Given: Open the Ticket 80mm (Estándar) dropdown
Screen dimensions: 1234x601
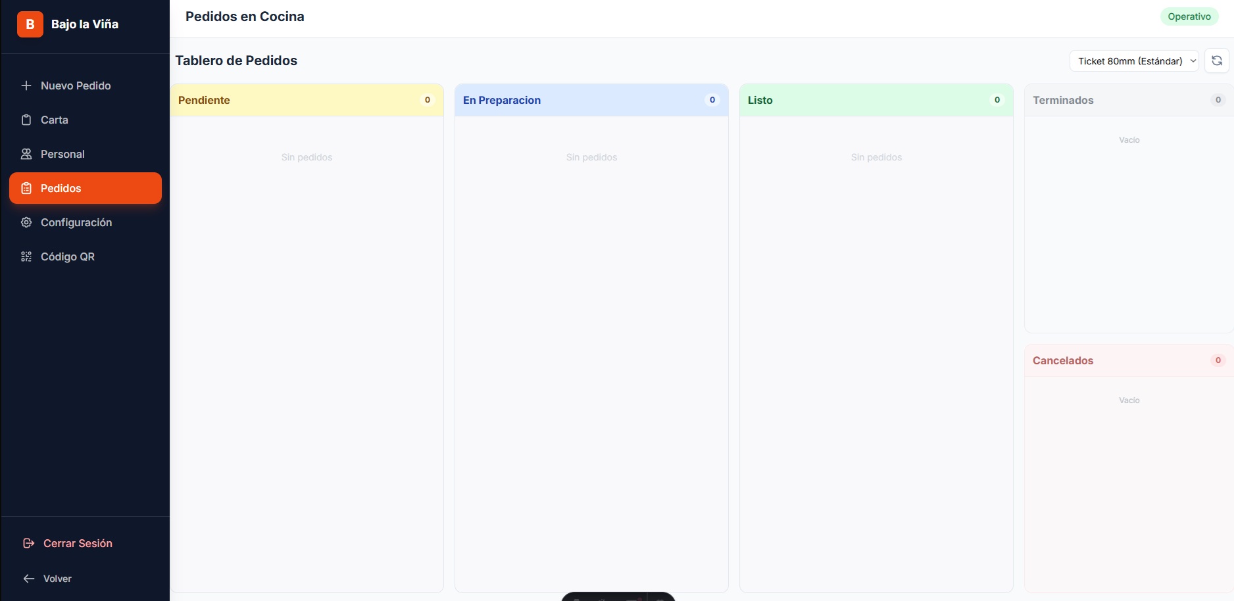Looking at the screenshot, I should [1134, 60].
